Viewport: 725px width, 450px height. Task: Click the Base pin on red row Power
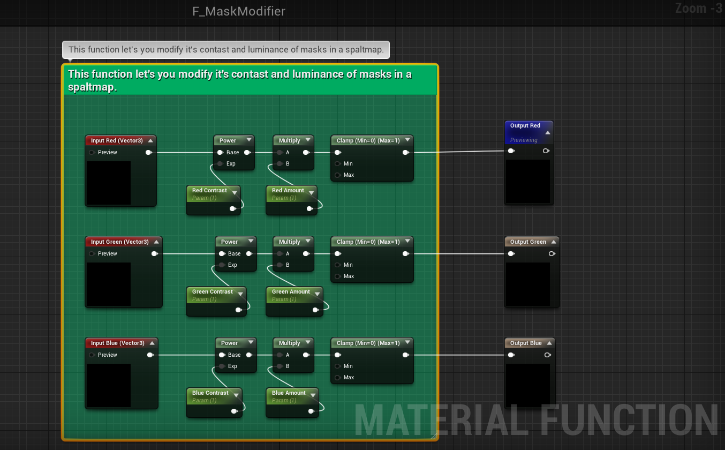(220, 153)
